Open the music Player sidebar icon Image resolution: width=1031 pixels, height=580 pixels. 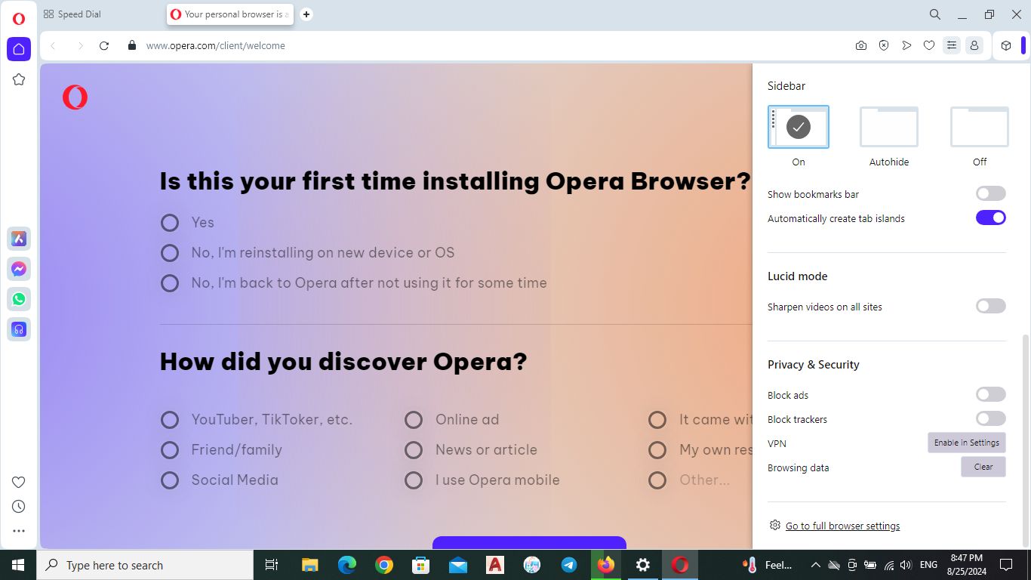click(19, 329)
